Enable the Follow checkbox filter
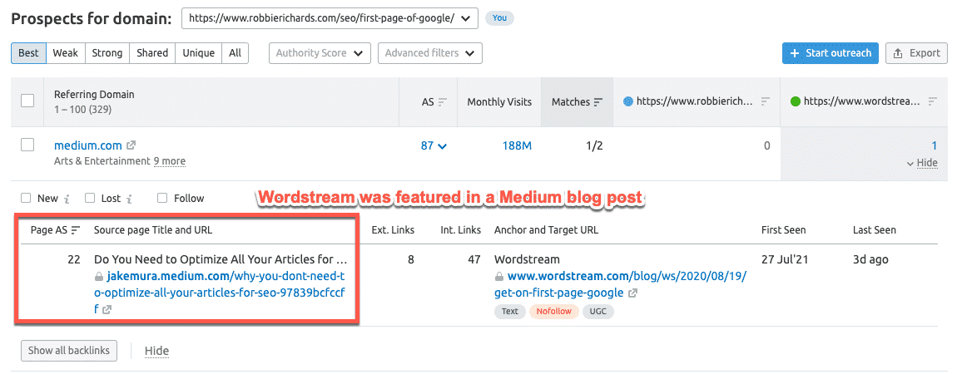This screenshot has height=374, width=957. point(162,199)
